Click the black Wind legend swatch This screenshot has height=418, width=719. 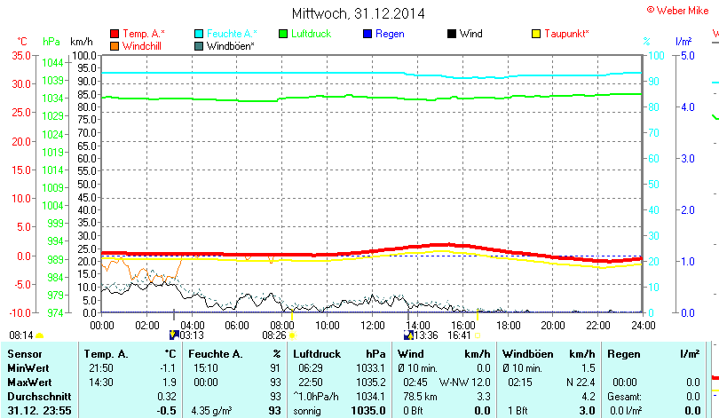click(x=452, y=34)
